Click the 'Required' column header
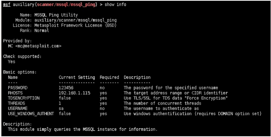 coord(109,77)
